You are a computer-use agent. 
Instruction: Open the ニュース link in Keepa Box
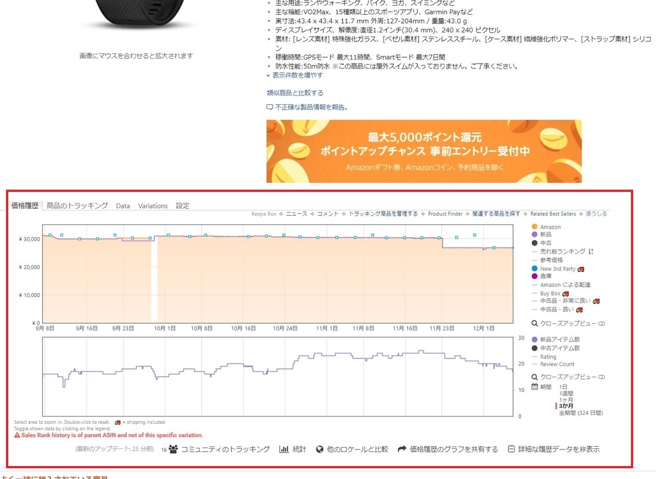point(296,214)
